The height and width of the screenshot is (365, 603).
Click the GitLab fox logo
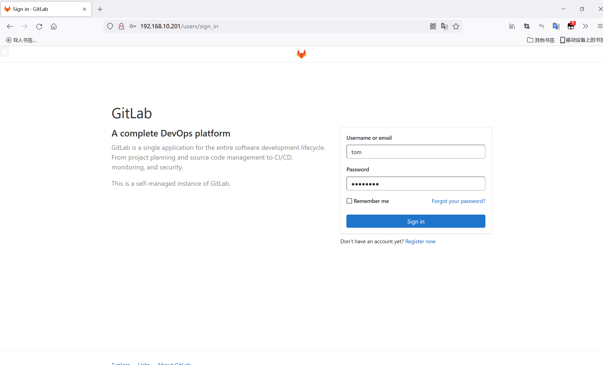[301, 54]
